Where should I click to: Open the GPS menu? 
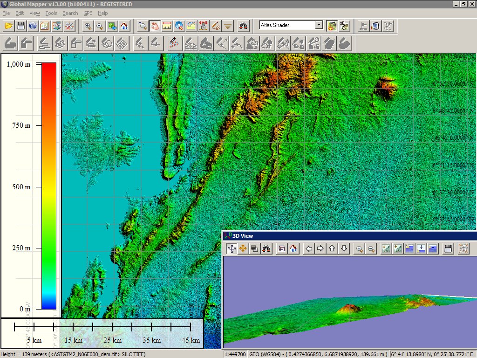coord(88,13)
